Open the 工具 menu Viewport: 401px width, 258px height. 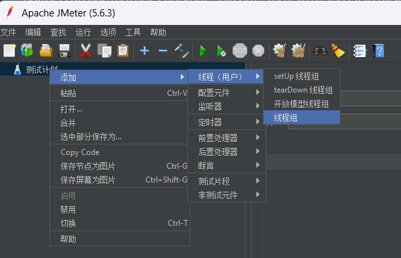click(133, 32)
